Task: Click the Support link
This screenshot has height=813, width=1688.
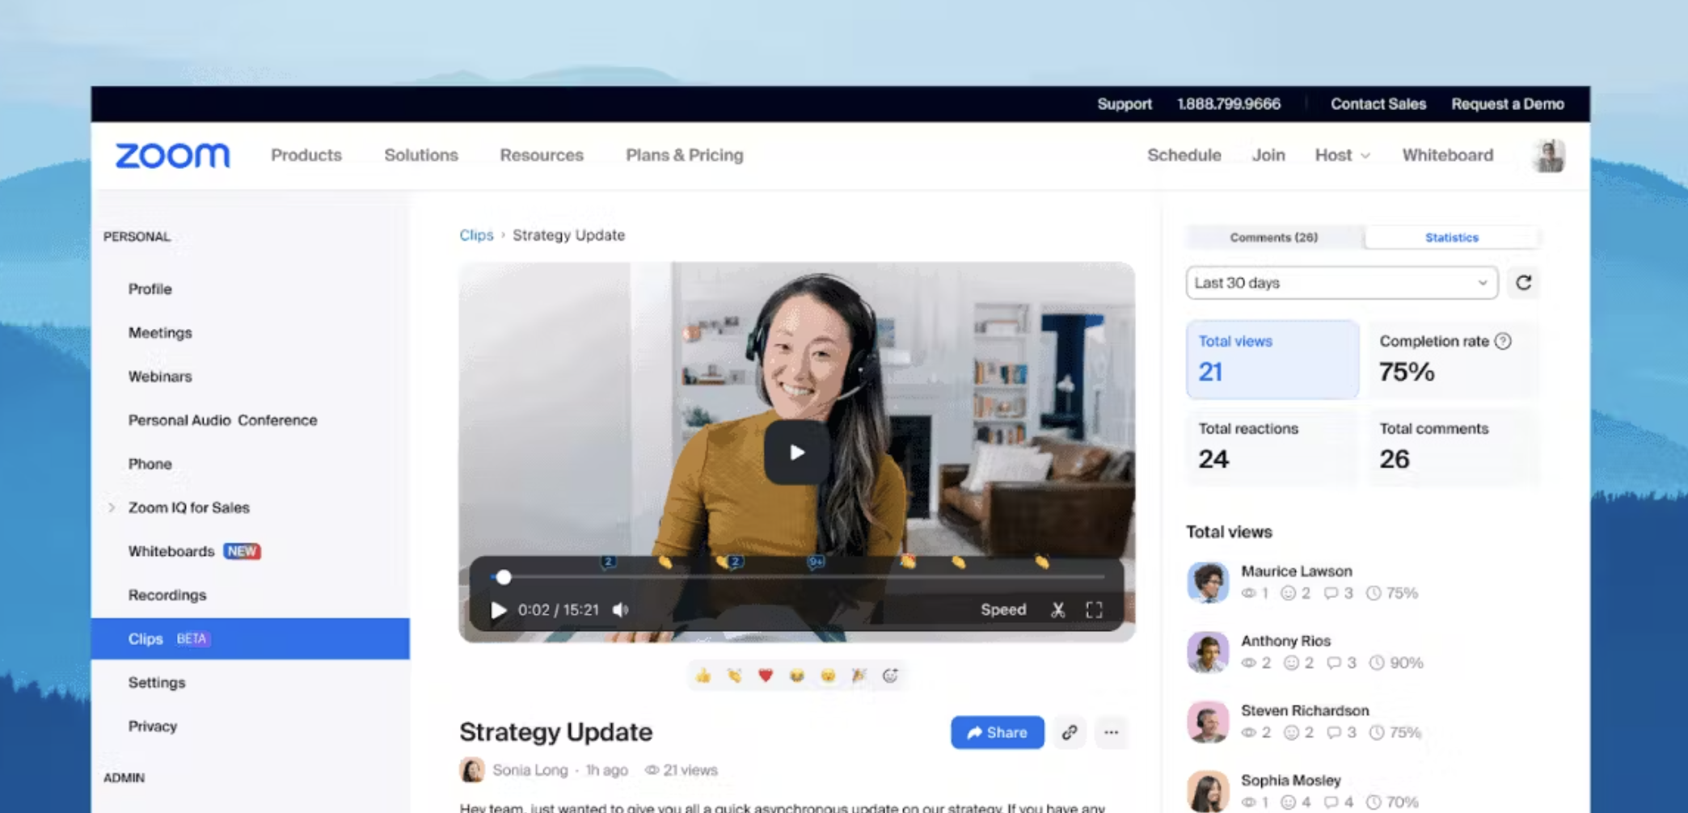Action: 1125,104
